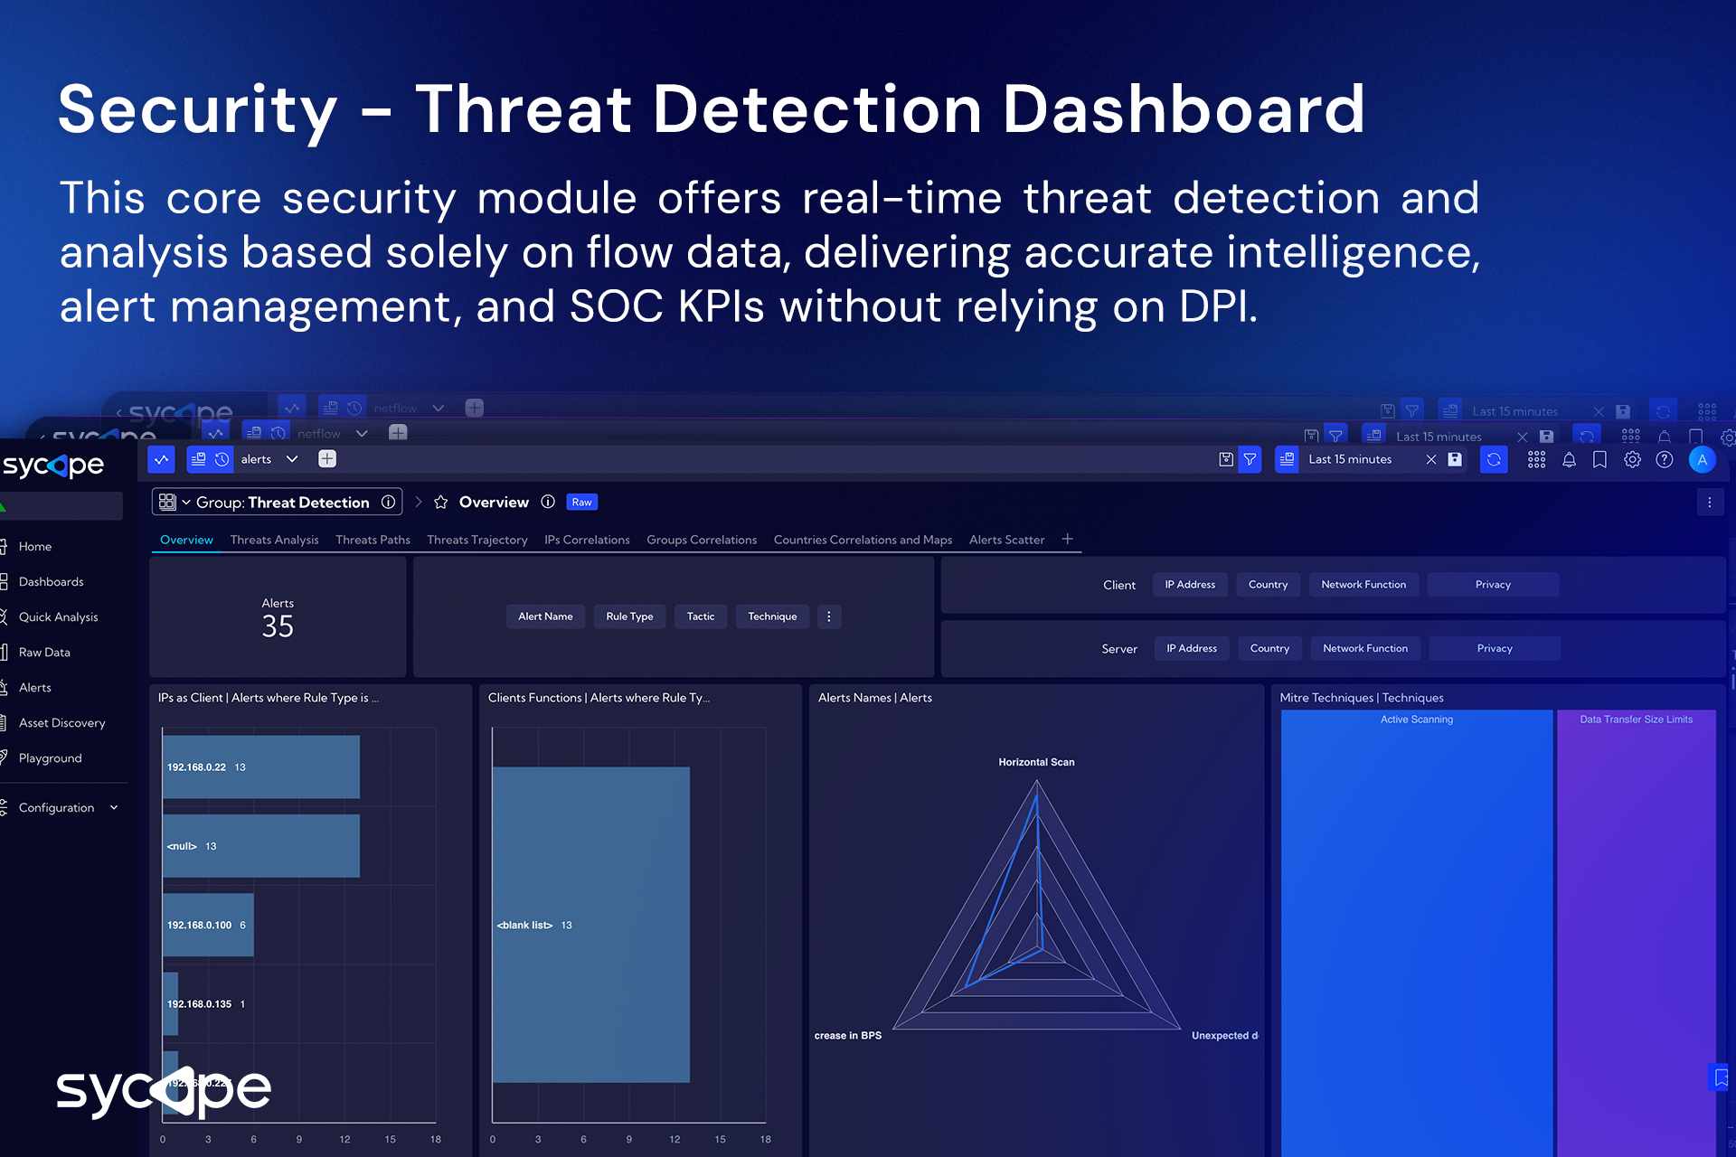Viewport: 1736px width, 1157px height.
Task: Clear the Last 15 minutes time range
Action: [x=1430, y=460]
